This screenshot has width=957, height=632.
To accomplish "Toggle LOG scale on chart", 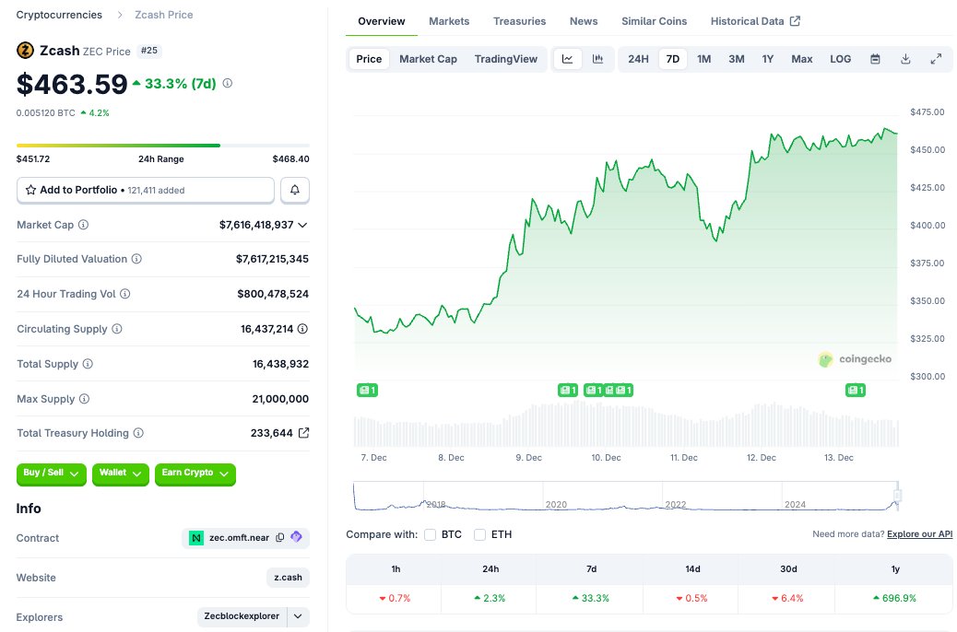I will tap(840, 59).
